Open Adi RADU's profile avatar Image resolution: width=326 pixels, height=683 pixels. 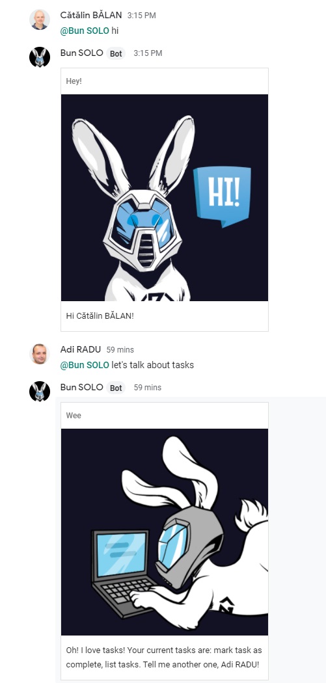(40, 354)
